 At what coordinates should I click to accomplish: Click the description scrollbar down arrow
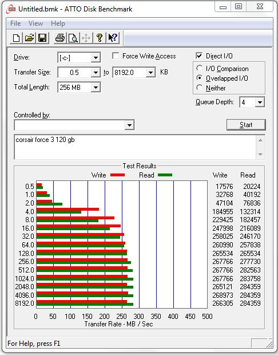[x=260, y=155]
